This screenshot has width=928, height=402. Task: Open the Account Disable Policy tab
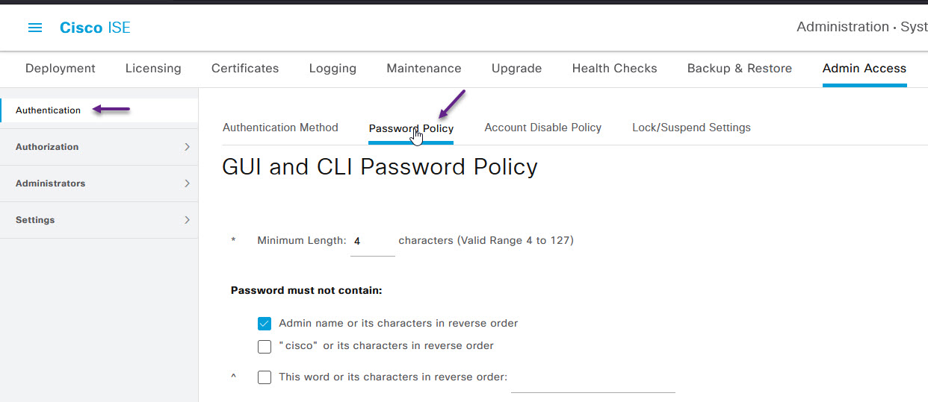point(542,128)
